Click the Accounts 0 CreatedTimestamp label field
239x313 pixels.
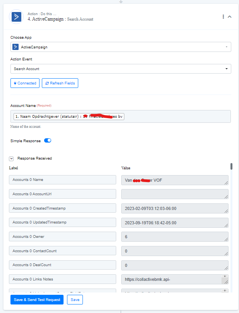pos(62,208)
